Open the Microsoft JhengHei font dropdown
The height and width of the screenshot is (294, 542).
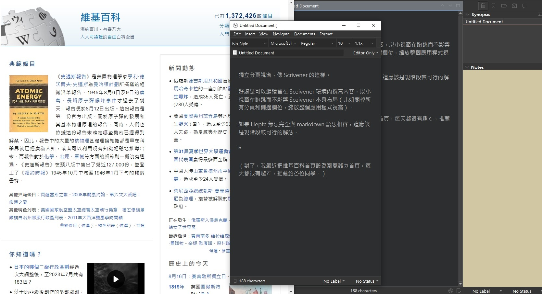283,43
